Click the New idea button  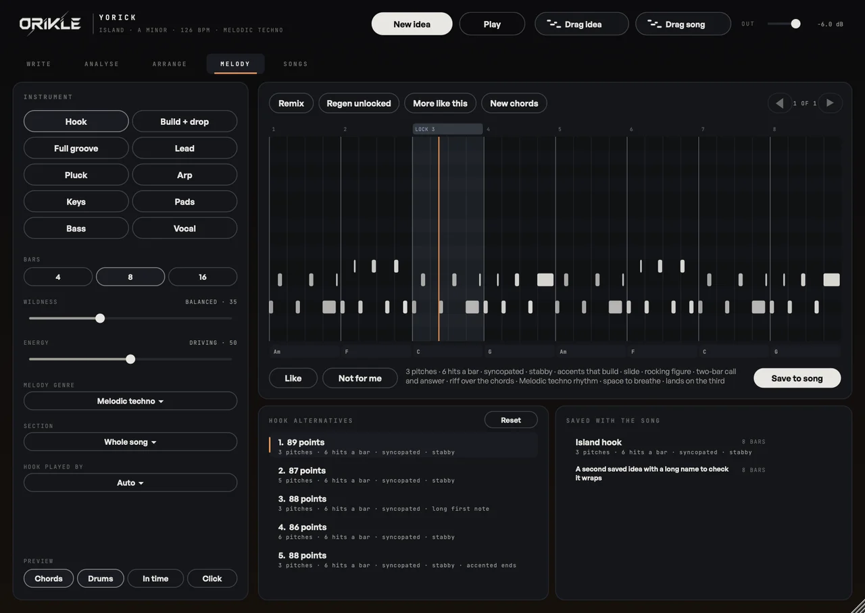(412, 24)
